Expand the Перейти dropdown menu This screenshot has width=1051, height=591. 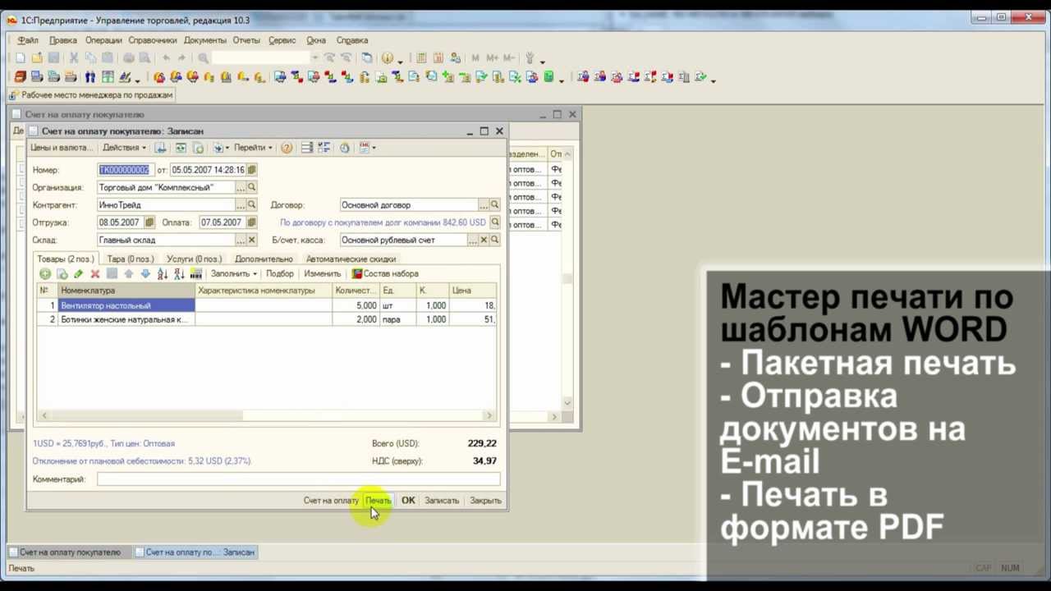(x=253, y=148)
